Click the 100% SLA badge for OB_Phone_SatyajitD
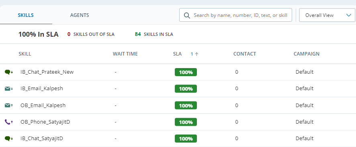 tap(186, 122)
